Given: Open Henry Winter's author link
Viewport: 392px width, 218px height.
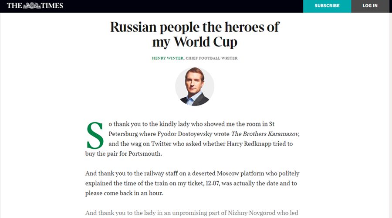Looking at the screenshot, I should pos(168,58).
